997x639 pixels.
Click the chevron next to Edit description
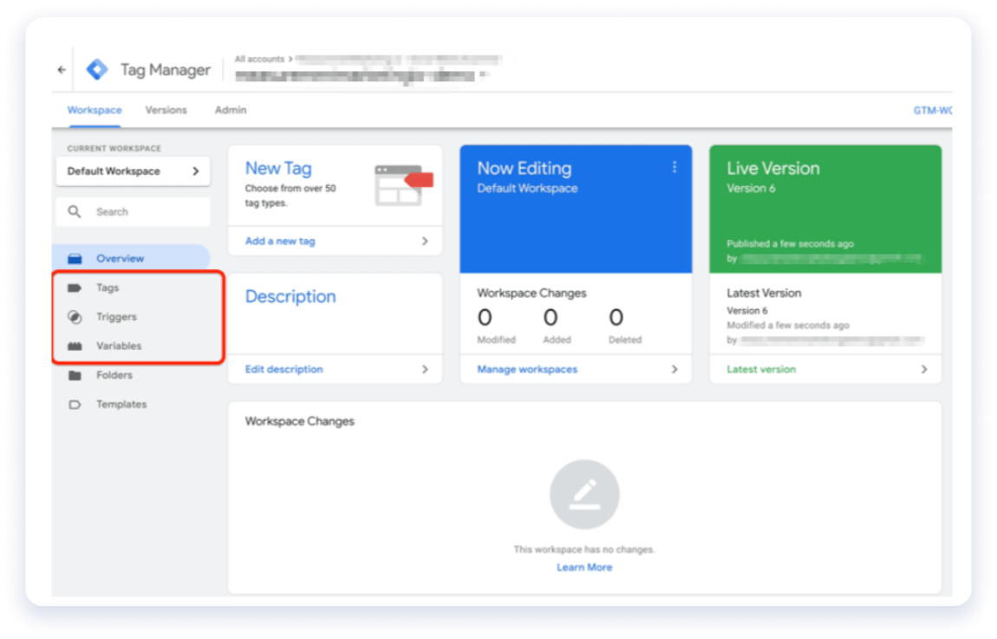425,370
